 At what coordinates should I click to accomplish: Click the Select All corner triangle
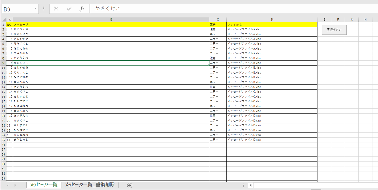pyautogui.click(x=4, y=20)
